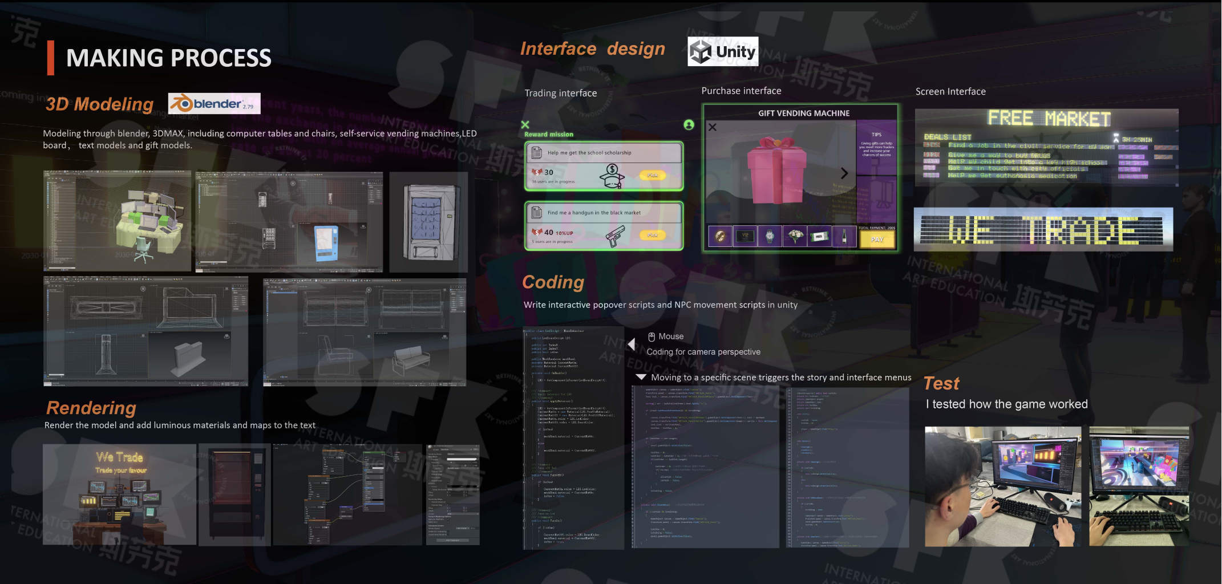
Task: Click the graduation cap scholarship icon
Action: pyautogui.click(x=612, y=177)
